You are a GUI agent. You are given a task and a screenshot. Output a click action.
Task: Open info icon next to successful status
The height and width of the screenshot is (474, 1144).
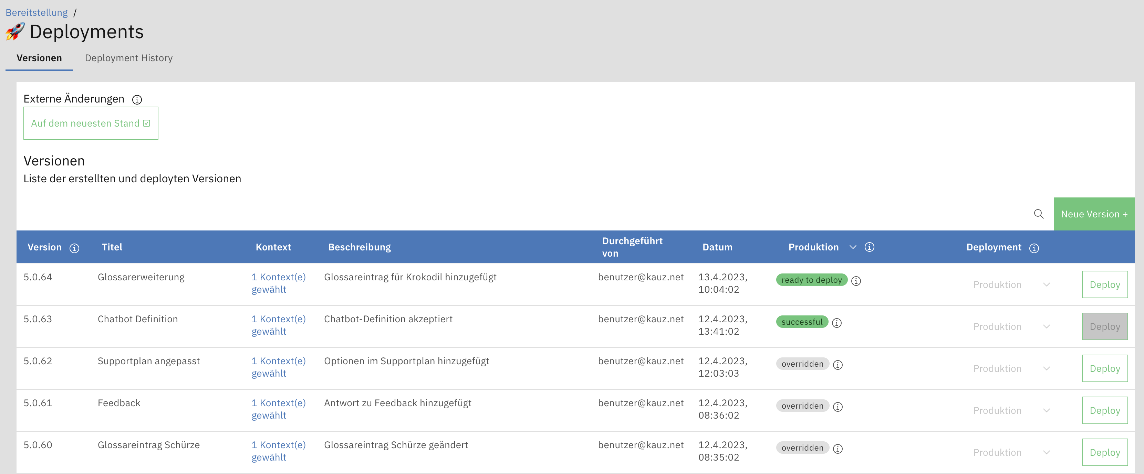click(837, 323)
